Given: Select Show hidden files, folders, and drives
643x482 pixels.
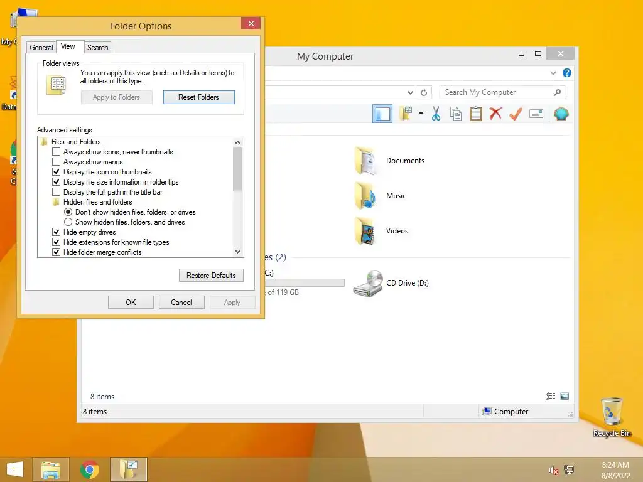Looking at the screenshot, I should (68, 222).
